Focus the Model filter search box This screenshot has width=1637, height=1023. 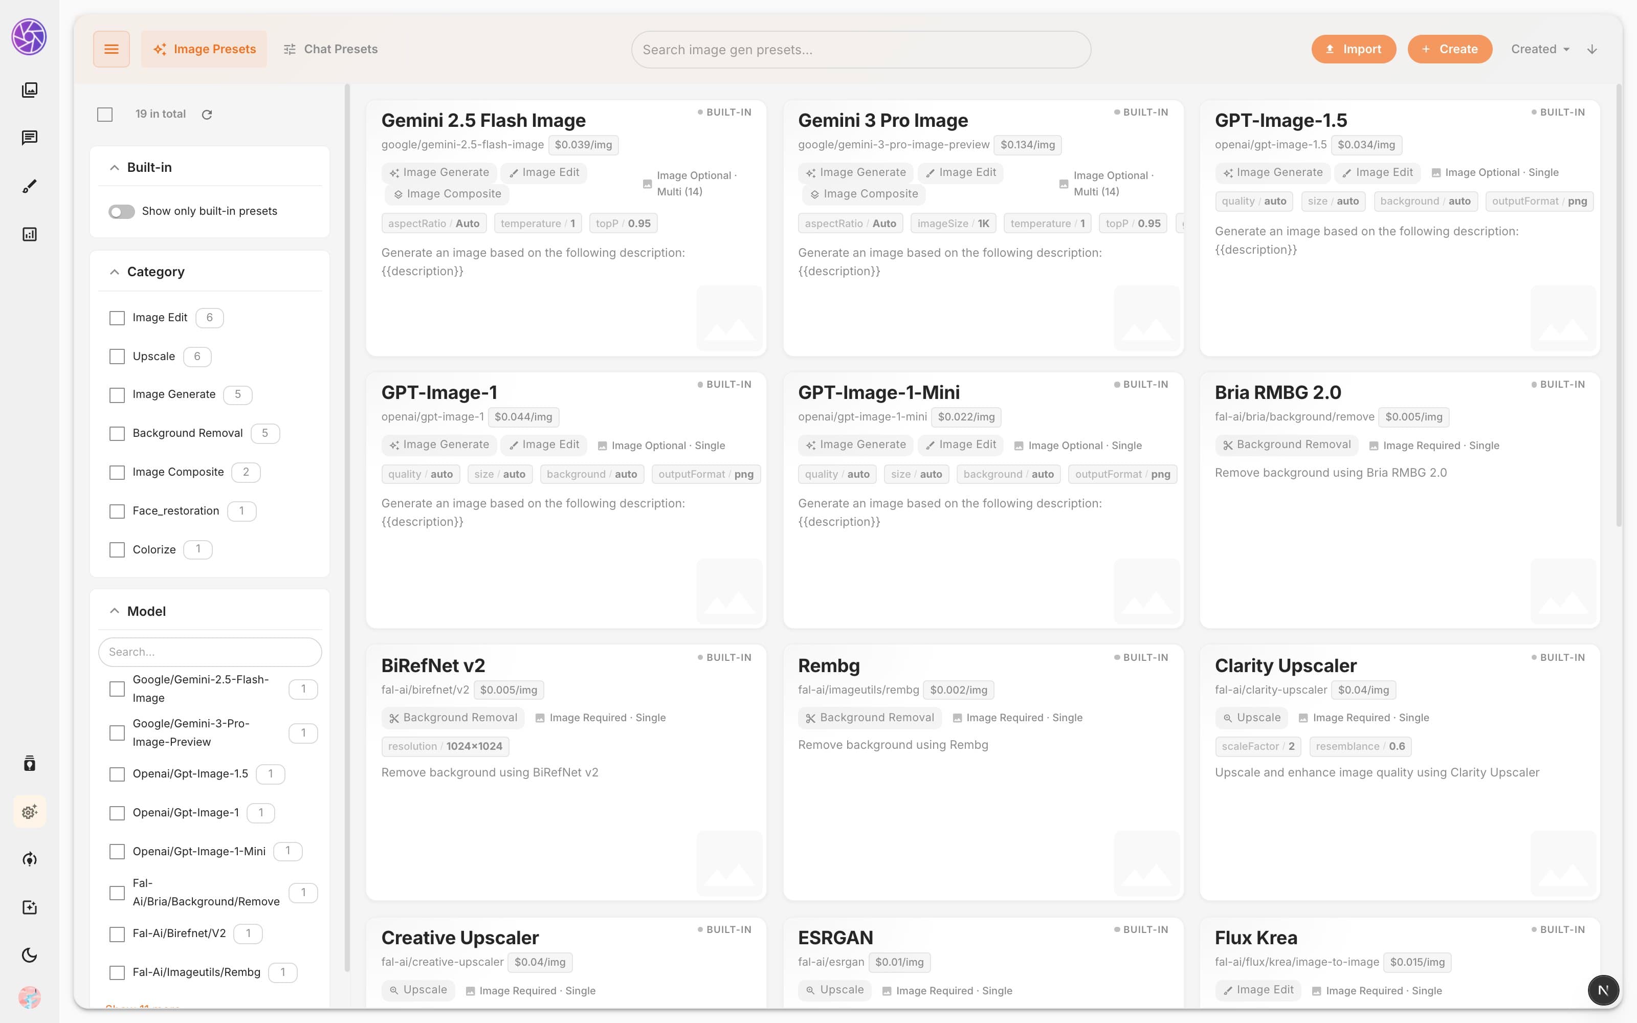point(210,652)
